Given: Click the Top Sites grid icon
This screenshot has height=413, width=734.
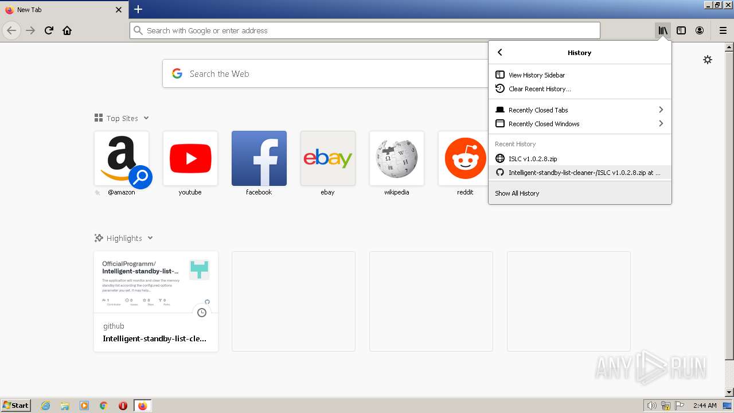Looking at the screenshot, I should point(99,118).
